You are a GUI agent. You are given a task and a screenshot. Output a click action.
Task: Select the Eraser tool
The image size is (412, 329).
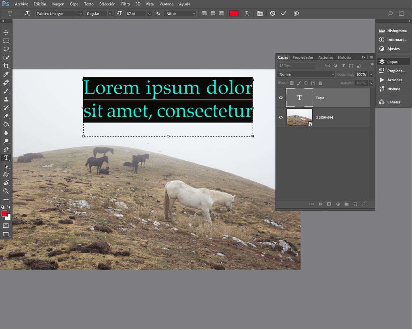pos(6,116)
